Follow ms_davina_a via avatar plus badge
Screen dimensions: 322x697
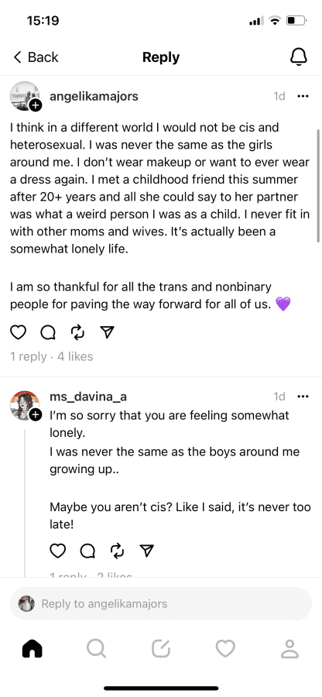click(x=36, y=415)
